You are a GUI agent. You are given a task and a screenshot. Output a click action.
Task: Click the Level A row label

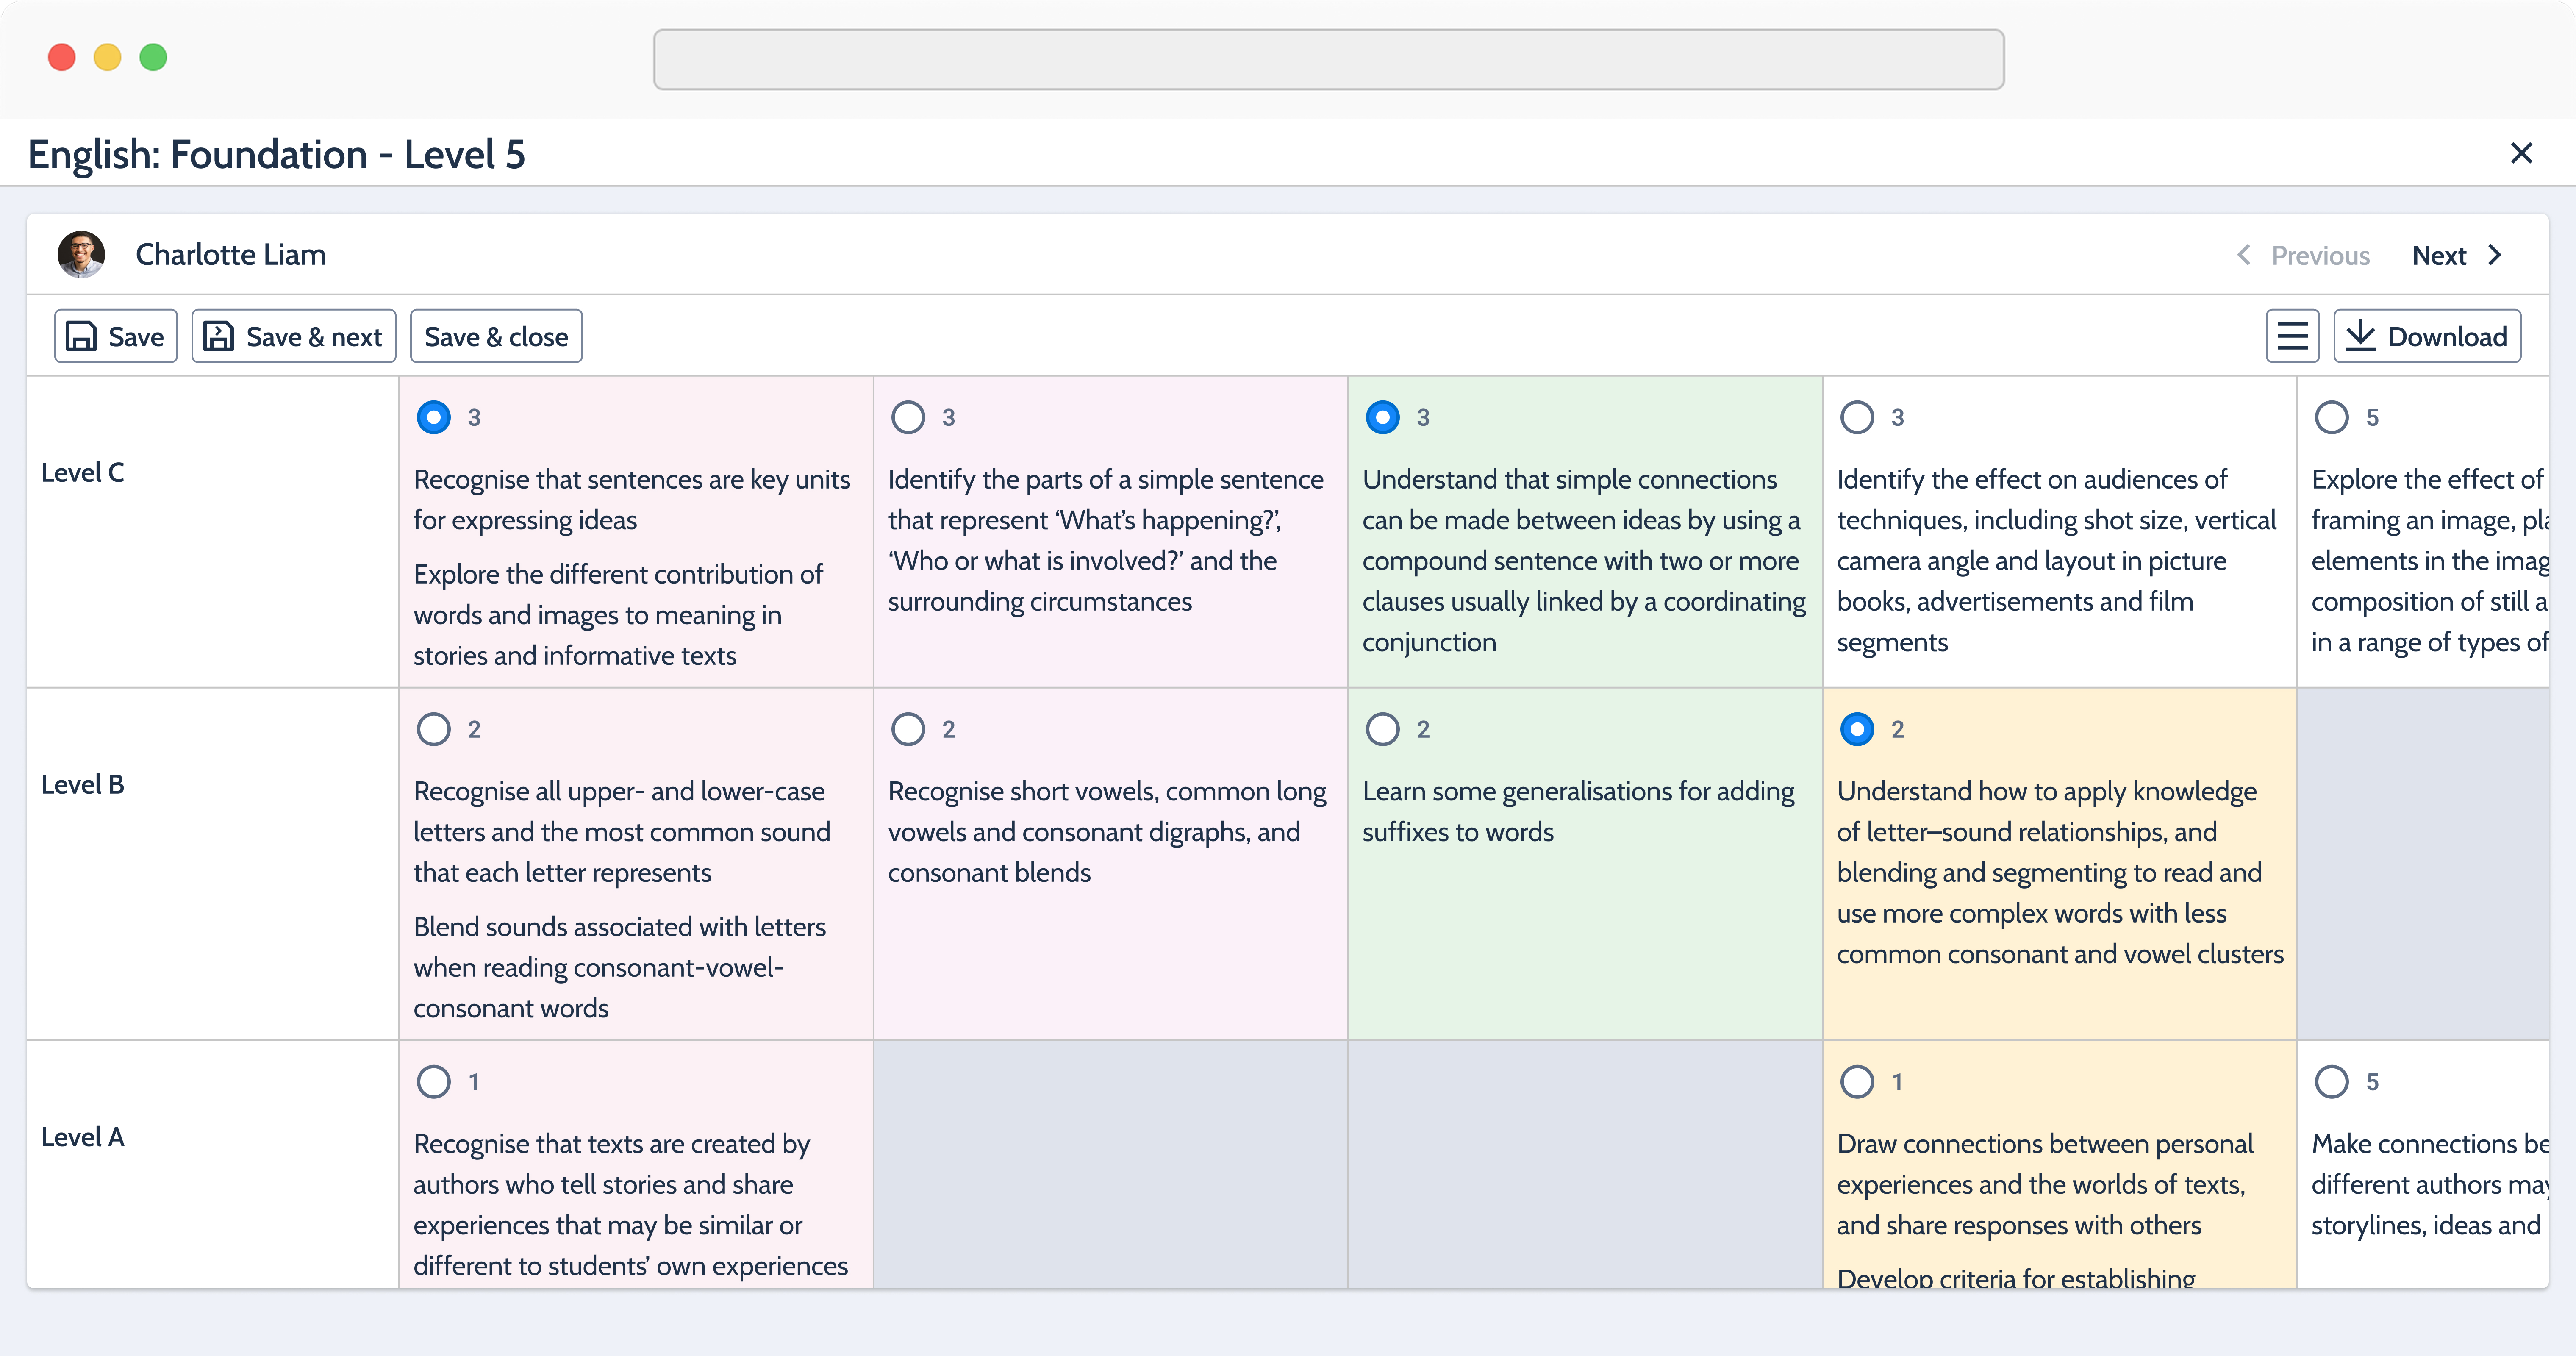pos(83,1137)
